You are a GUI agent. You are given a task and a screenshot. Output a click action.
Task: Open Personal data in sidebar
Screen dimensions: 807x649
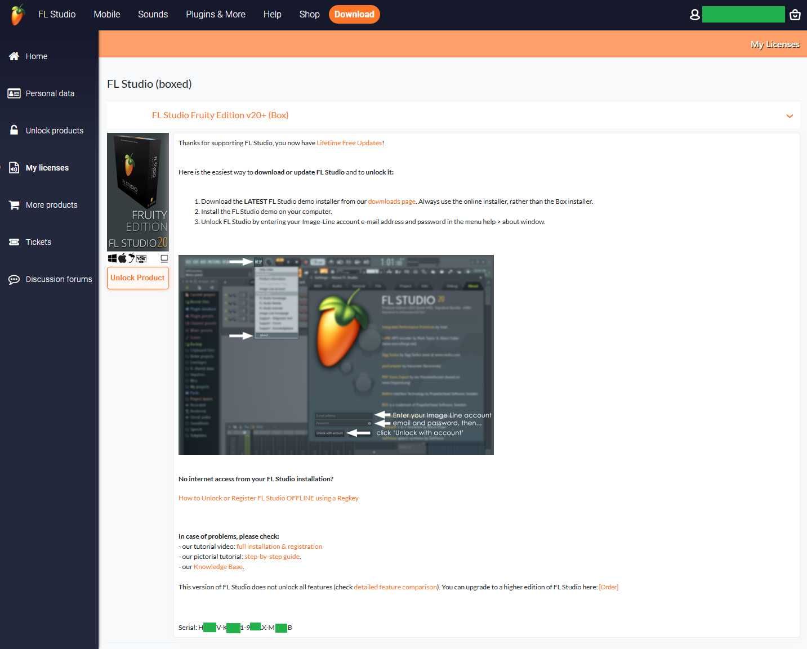point(50,93)
